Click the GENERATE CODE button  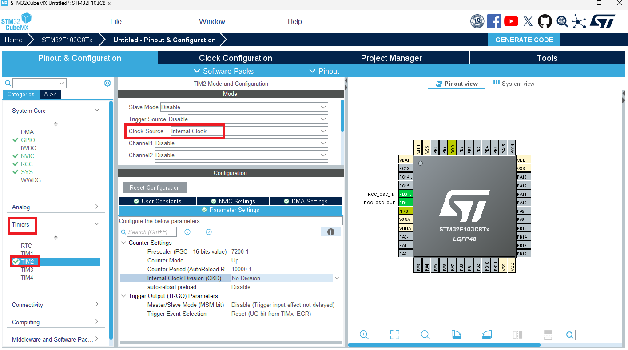click(524, 40)
